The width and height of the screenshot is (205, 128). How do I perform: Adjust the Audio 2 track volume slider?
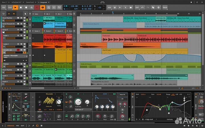[x=14, y=47]
